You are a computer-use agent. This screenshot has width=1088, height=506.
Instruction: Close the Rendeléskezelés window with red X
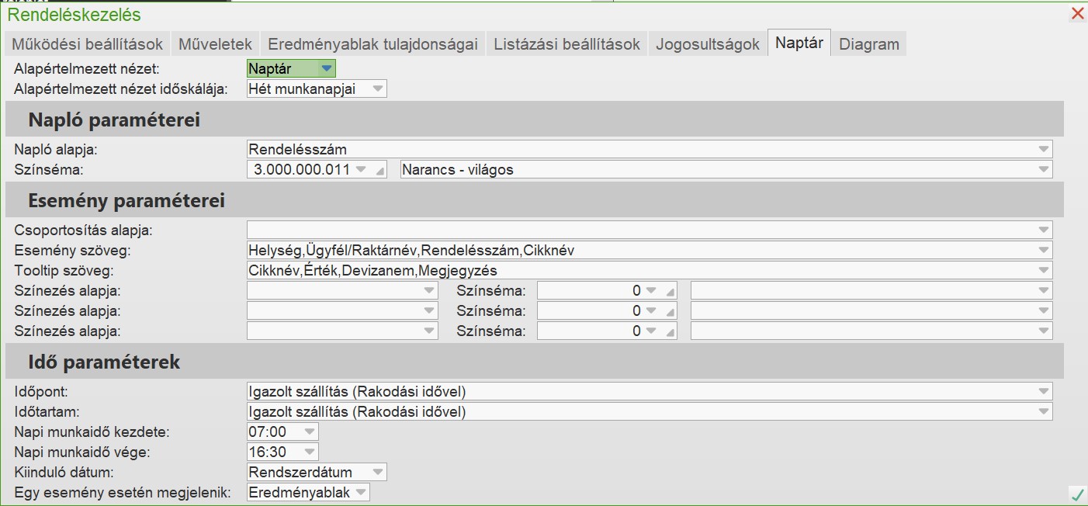pyautogui.click(x=1077, y=13)
